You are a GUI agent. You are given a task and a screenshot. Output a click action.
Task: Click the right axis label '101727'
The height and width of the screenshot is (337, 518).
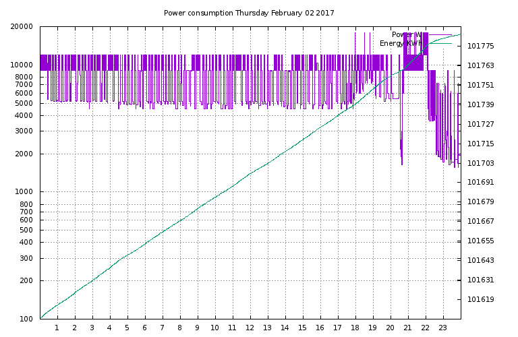[x=481, y=124]
